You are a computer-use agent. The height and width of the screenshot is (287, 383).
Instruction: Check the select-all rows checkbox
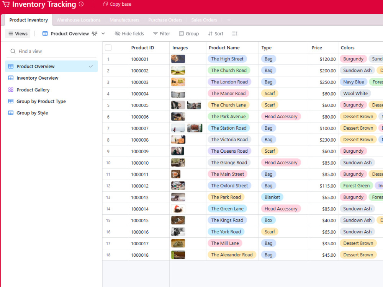[x=108, y=47]
